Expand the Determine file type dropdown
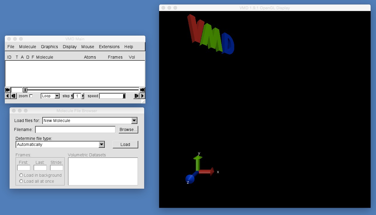 point(60,144)
